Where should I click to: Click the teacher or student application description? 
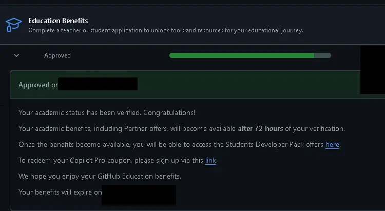[x=165, y=30]
